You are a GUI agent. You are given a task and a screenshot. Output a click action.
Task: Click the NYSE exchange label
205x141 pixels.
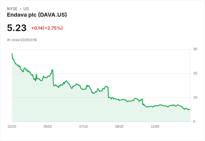12,9
